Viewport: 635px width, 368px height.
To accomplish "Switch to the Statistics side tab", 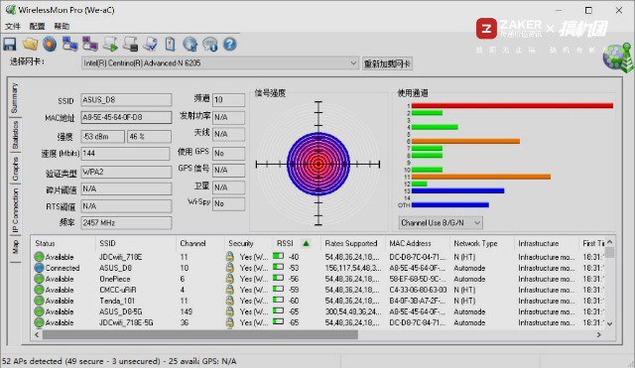I will 15,135.
